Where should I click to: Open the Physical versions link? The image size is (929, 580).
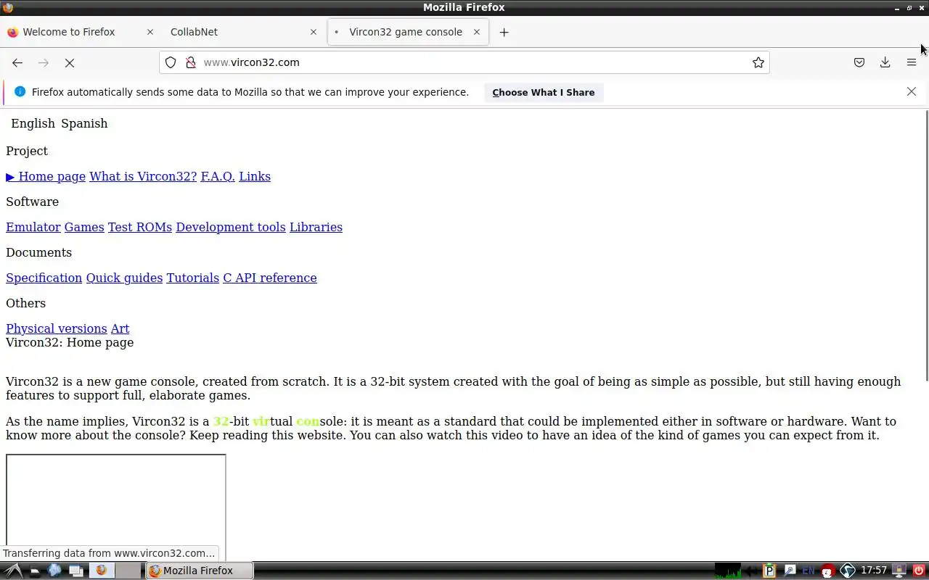pyautogui.click(x=57, y=328)
